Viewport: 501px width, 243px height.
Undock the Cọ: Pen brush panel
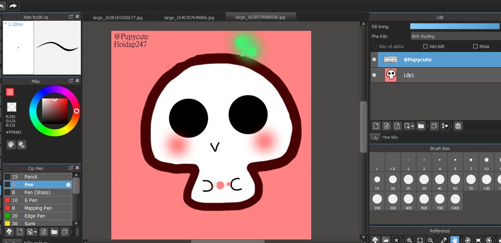pyautogui.click(x=71, y=168)
